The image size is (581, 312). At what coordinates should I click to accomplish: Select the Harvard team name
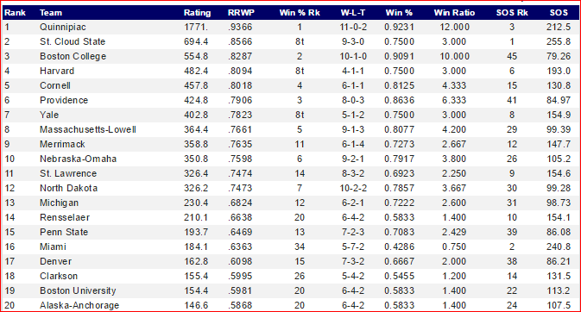click(57, 71)
